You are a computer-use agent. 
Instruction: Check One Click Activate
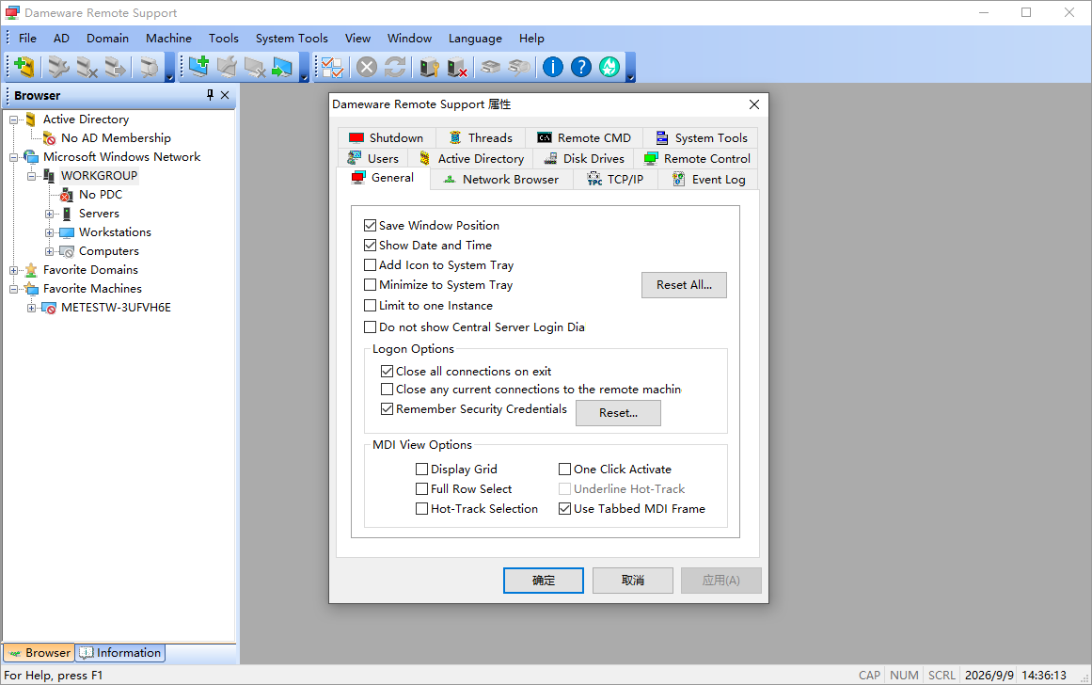pos(564,469)
